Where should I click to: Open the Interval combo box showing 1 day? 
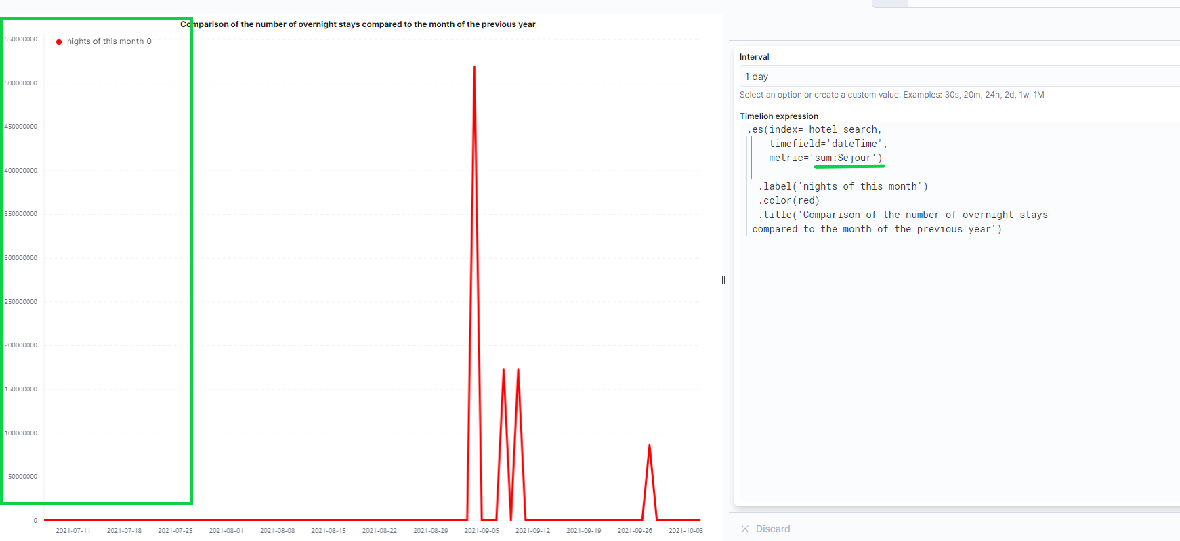tap(959, 77)
